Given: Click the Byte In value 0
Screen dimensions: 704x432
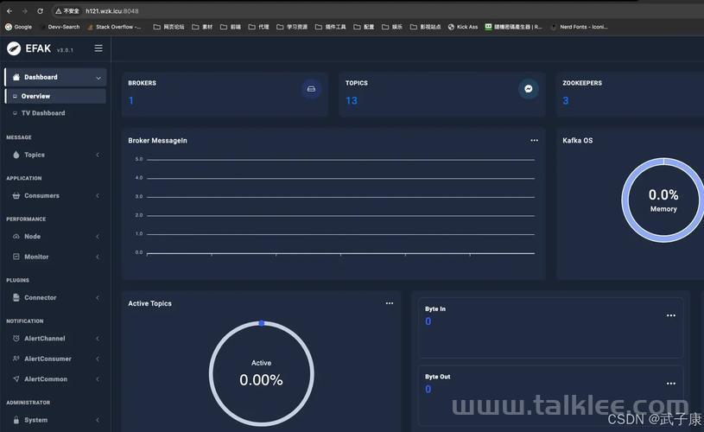Looking at the screenshot, I should [428, 321].
